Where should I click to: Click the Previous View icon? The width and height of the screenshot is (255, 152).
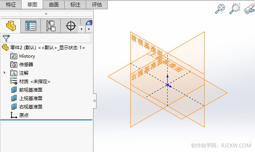click(250, 9)
